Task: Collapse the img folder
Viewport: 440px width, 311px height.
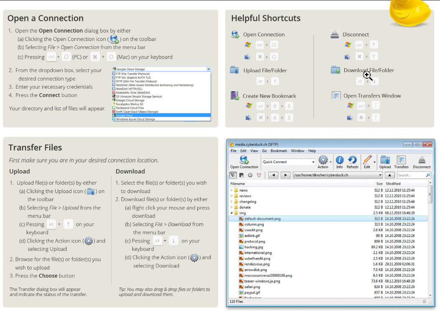Action: point(231,213)
